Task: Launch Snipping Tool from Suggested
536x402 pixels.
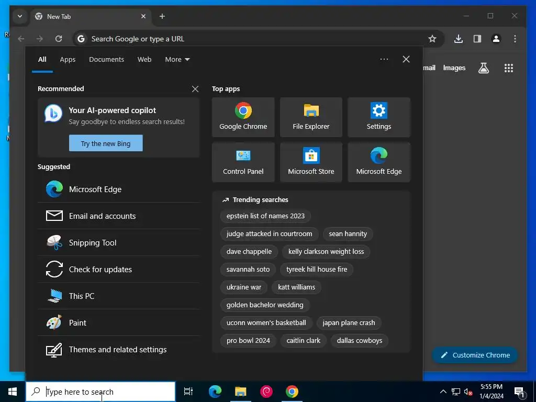Action: click(119, 243)
